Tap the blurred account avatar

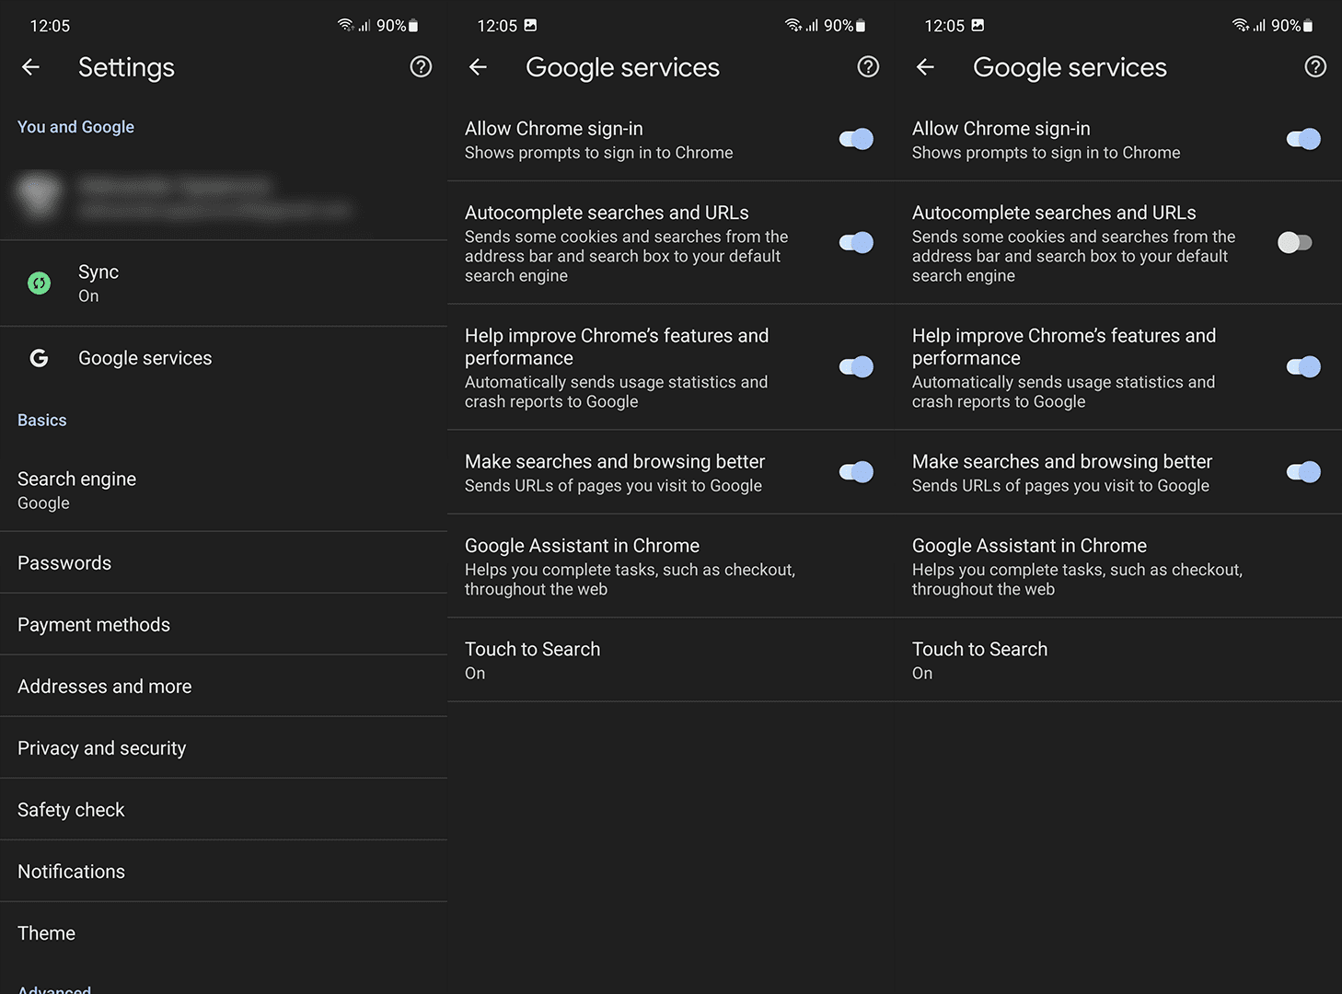39,196
